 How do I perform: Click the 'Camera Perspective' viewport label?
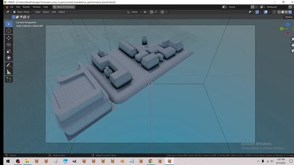26,22
